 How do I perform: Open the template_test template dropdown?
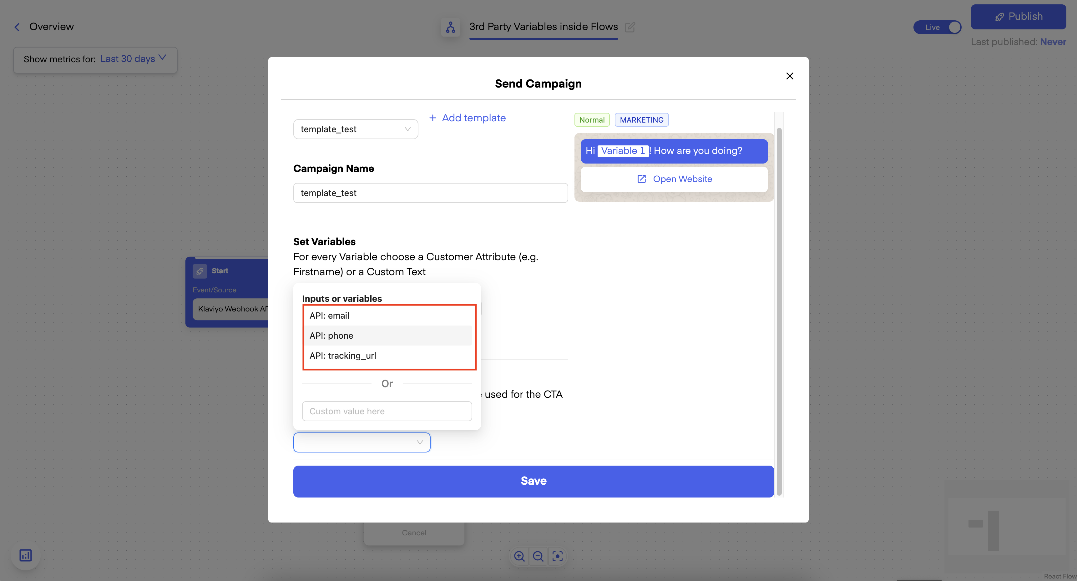click(x=355, y=129)
